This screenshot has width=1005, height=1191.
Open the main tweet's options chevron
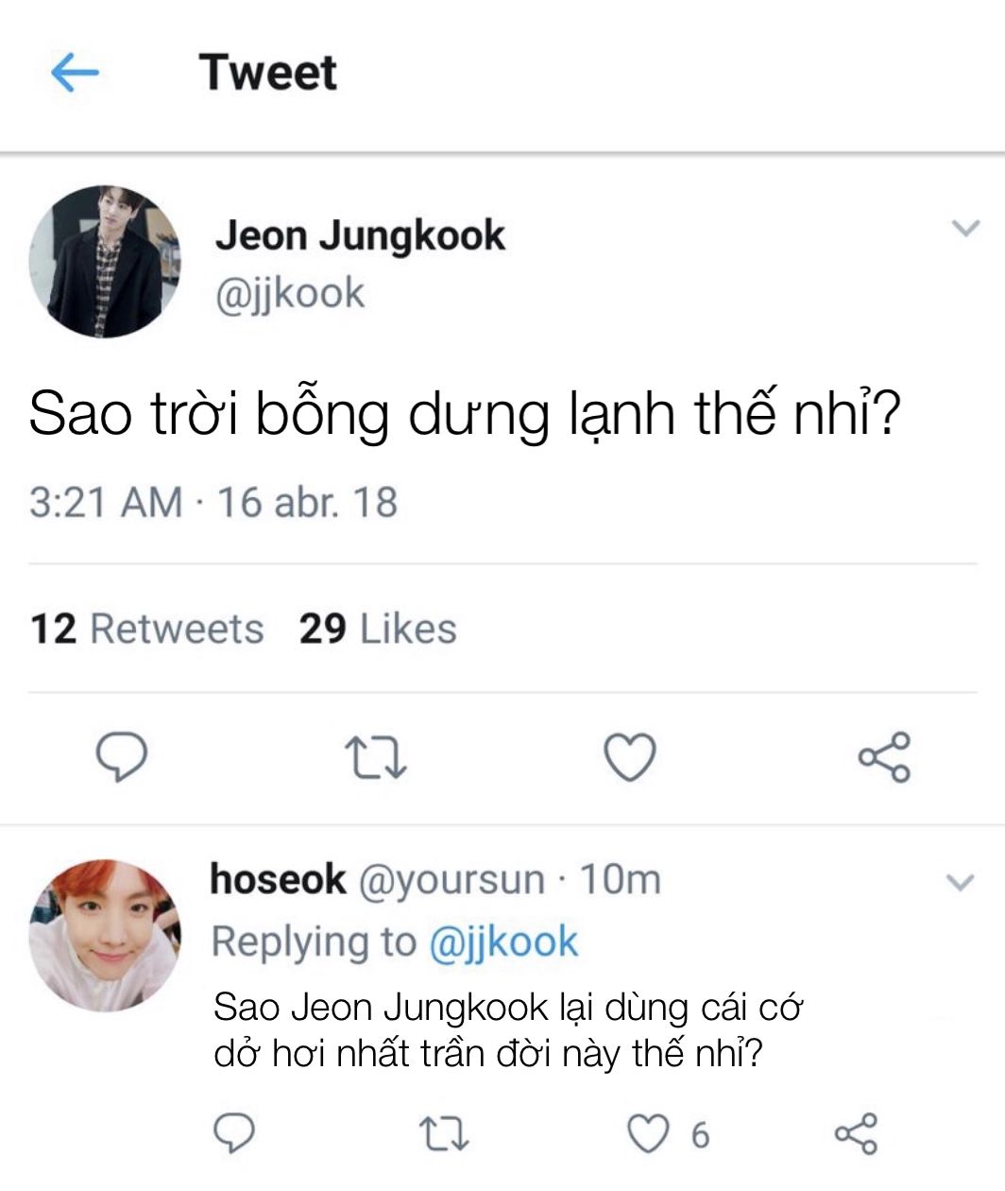964,229
